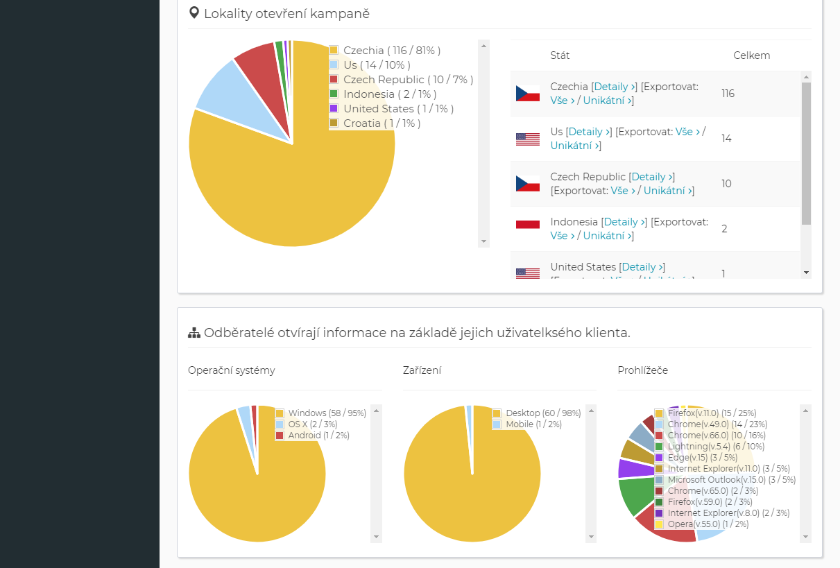Click the Czechia flag icon in table
This screenshot has height=568, width=840.
tap(527, 94)
